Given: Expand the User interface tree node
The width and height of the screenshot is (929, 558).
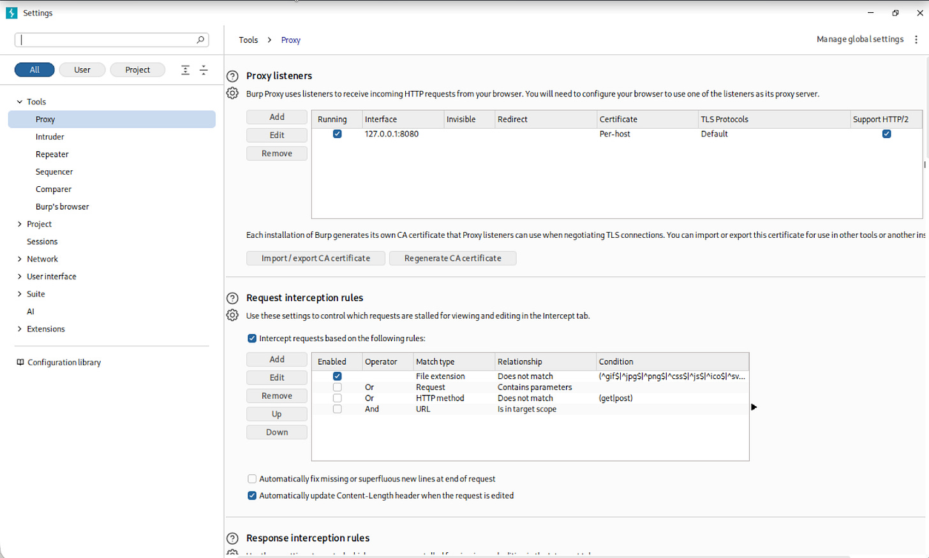Looking at the screenshot, I should point(20,276).
